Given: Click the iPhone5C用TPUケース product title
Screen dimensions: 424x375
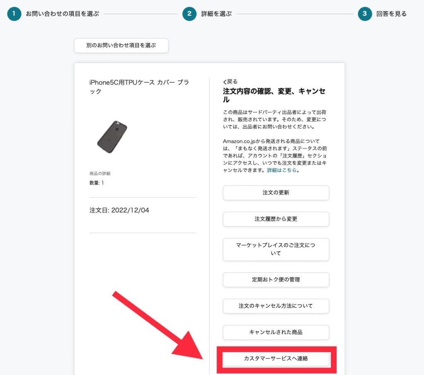Looking at the screenshot, I should click(x=139, y=87).
